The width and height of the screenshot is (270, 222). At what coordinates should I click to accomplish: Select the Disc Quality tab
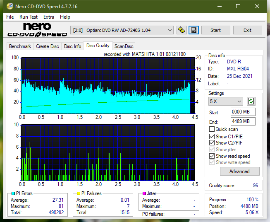click(98, 46)
